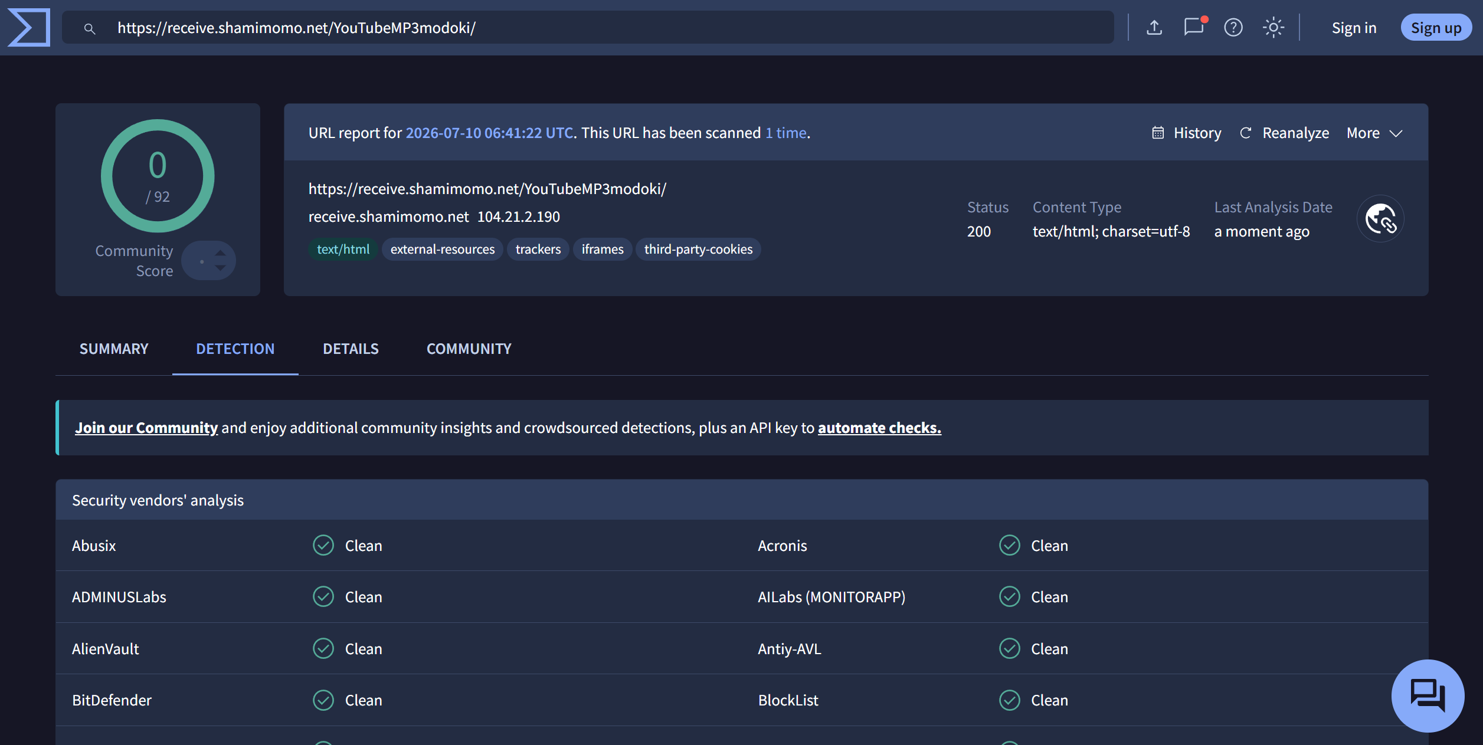Viewport: 1483px width, 745px height.
Task: Switch to the SUMMARY tab
Action: [x=114, y=349]
